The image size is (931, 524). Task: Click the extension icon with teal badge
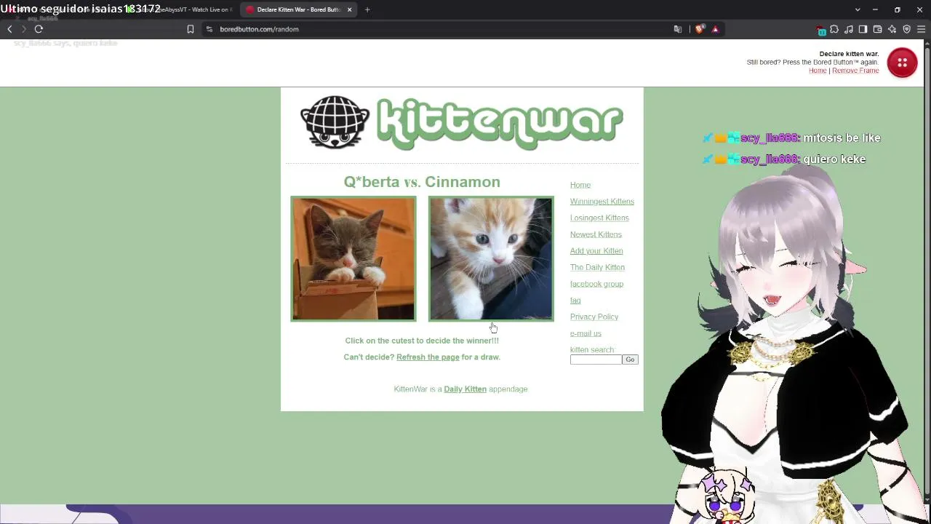(821, 30)
